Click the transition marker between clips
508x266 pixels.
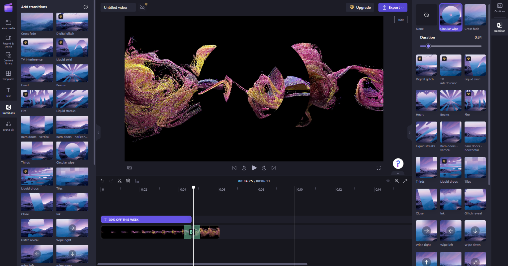pyautogui.click(x=192, y=232)
